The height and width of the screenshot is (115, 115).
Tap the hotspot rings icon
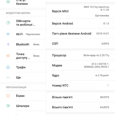click(8, 56)
